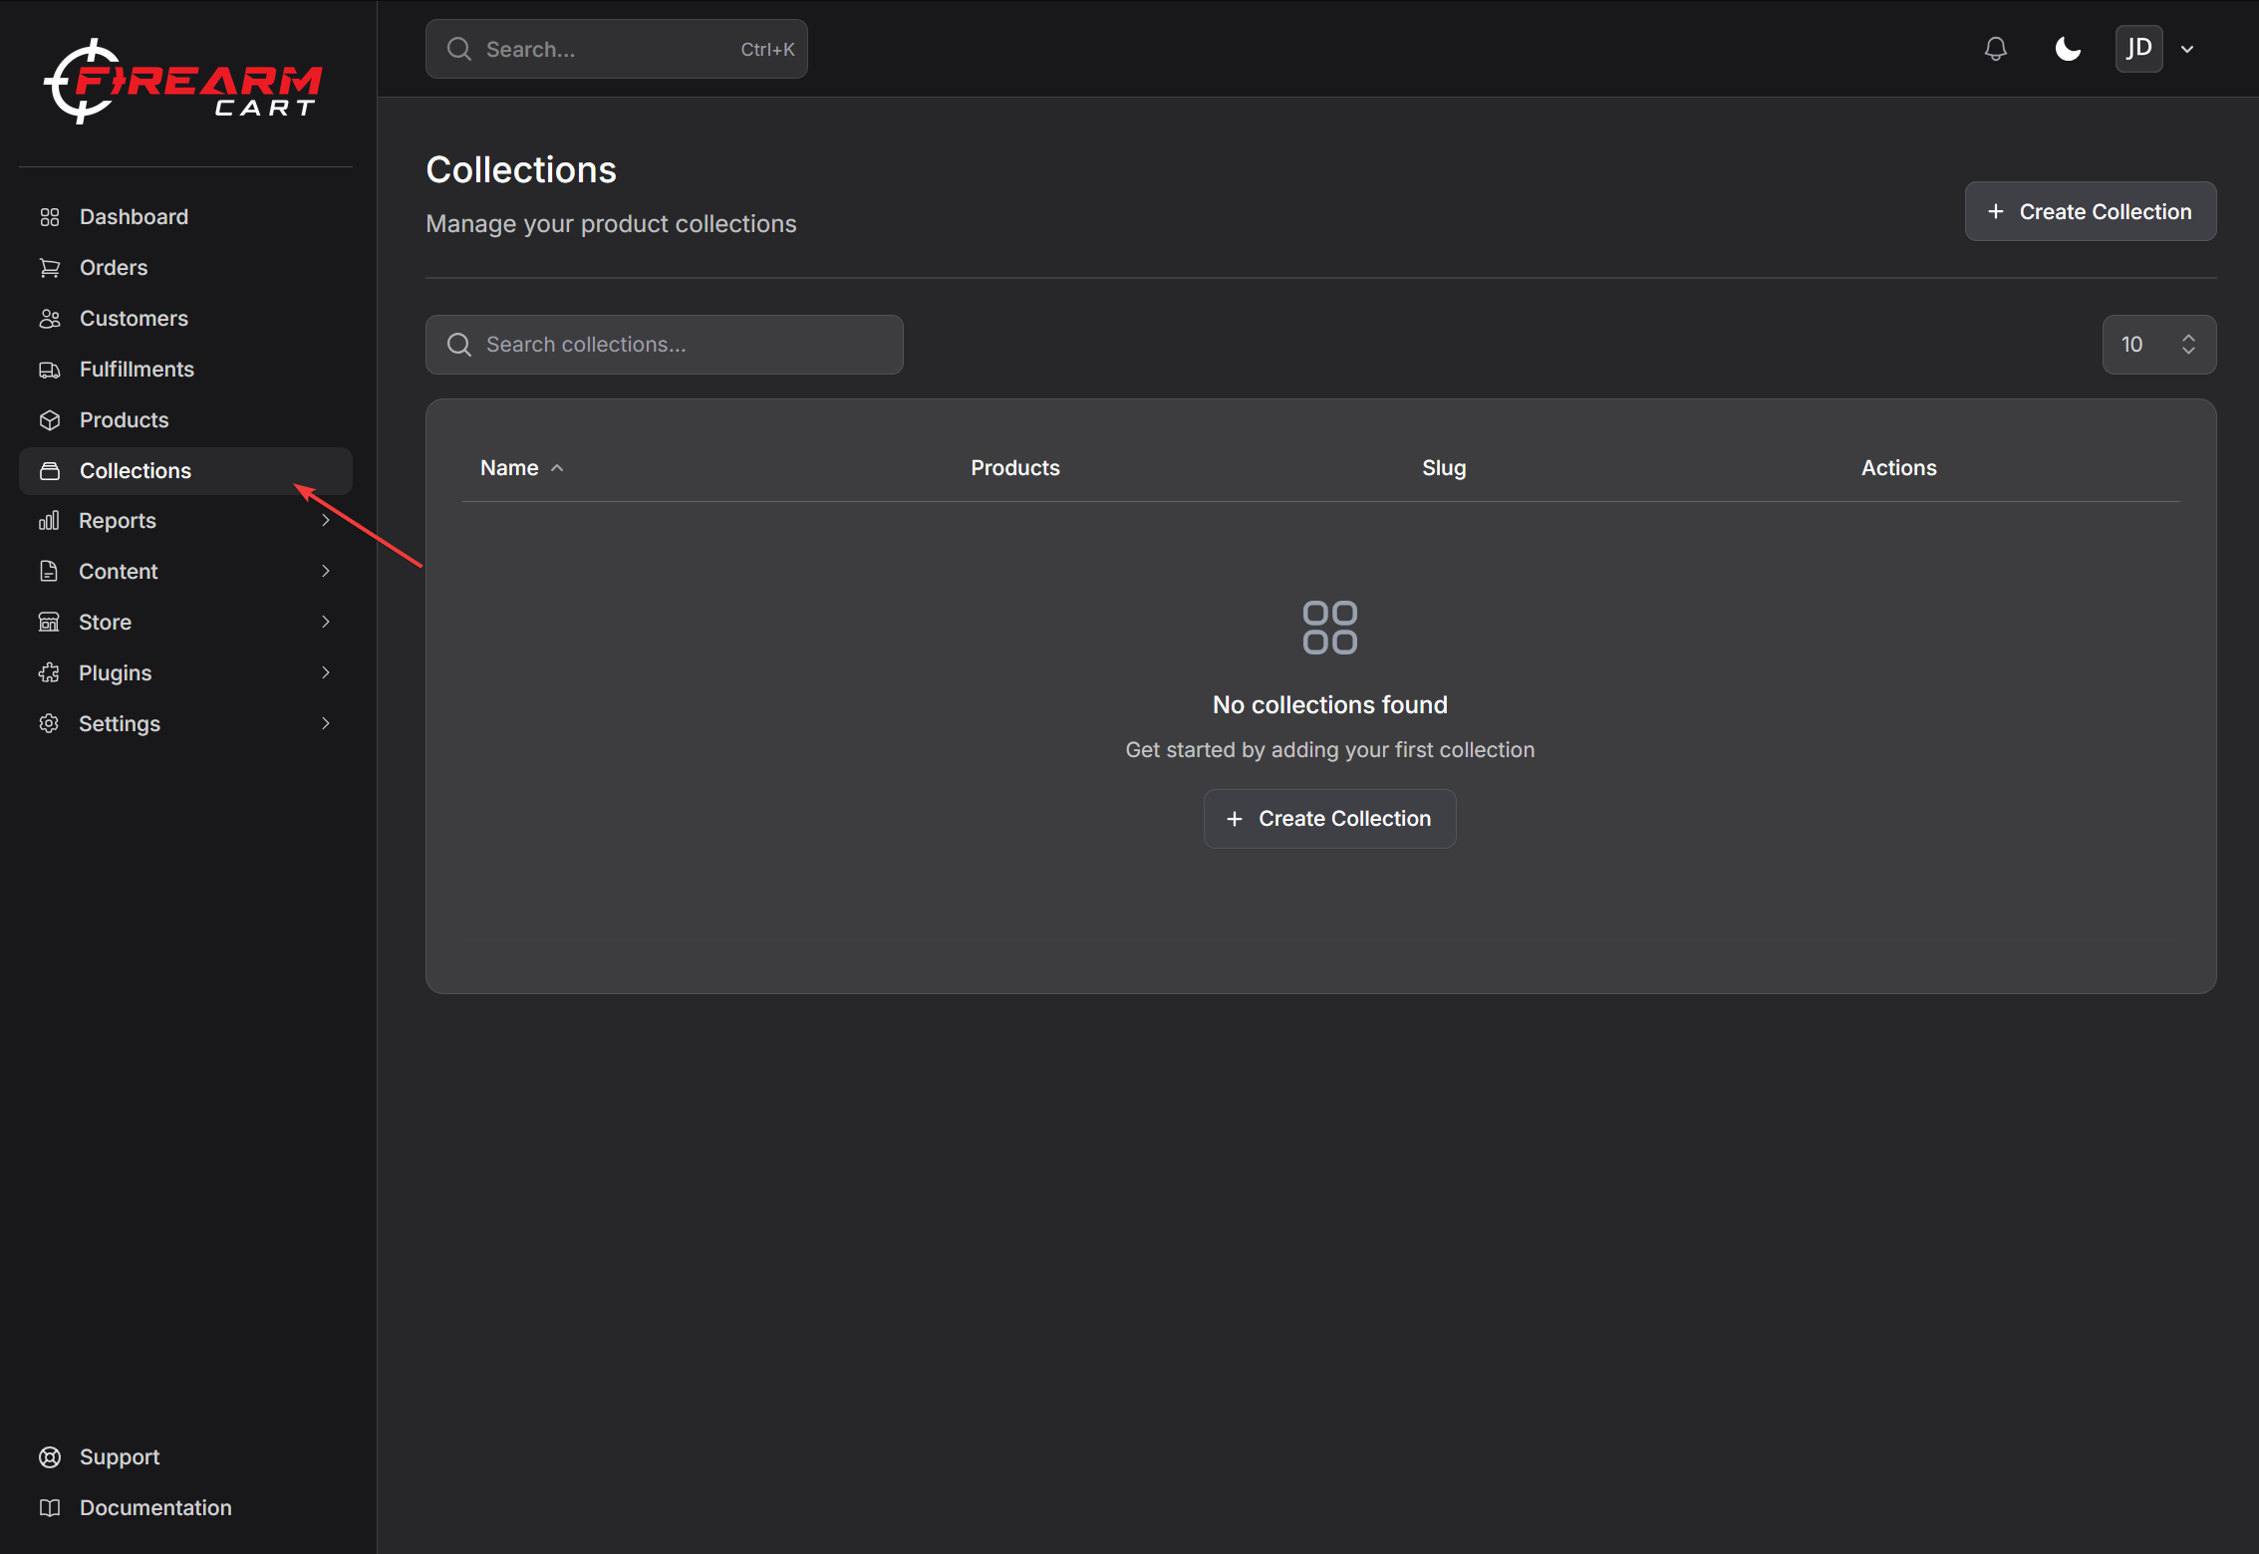
Task: Click the Support lifebuoy icon
Action: [50, 1457]
